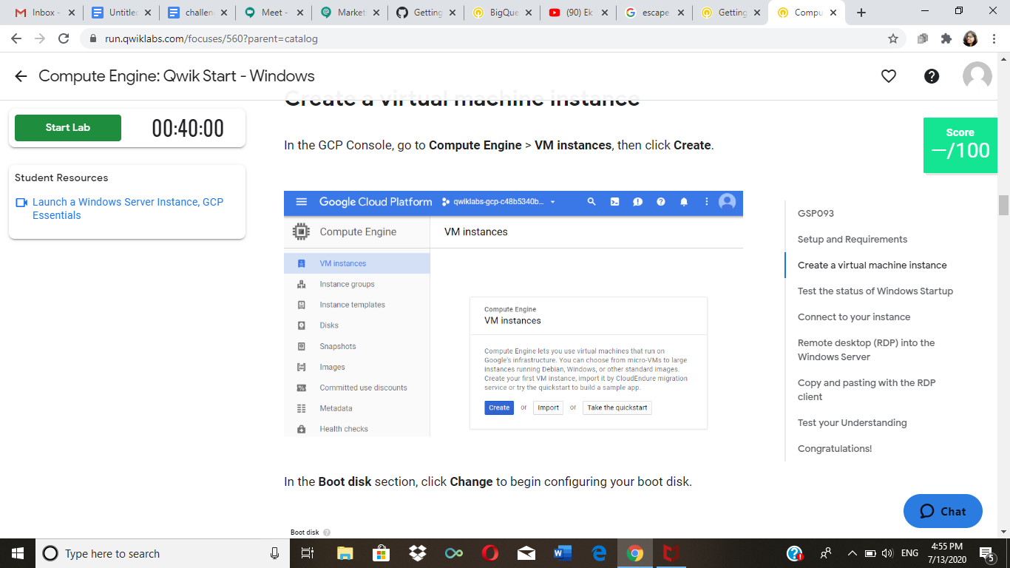Click the 00:40:00 lab timer
1010x568 pixels.
[188, 129]
